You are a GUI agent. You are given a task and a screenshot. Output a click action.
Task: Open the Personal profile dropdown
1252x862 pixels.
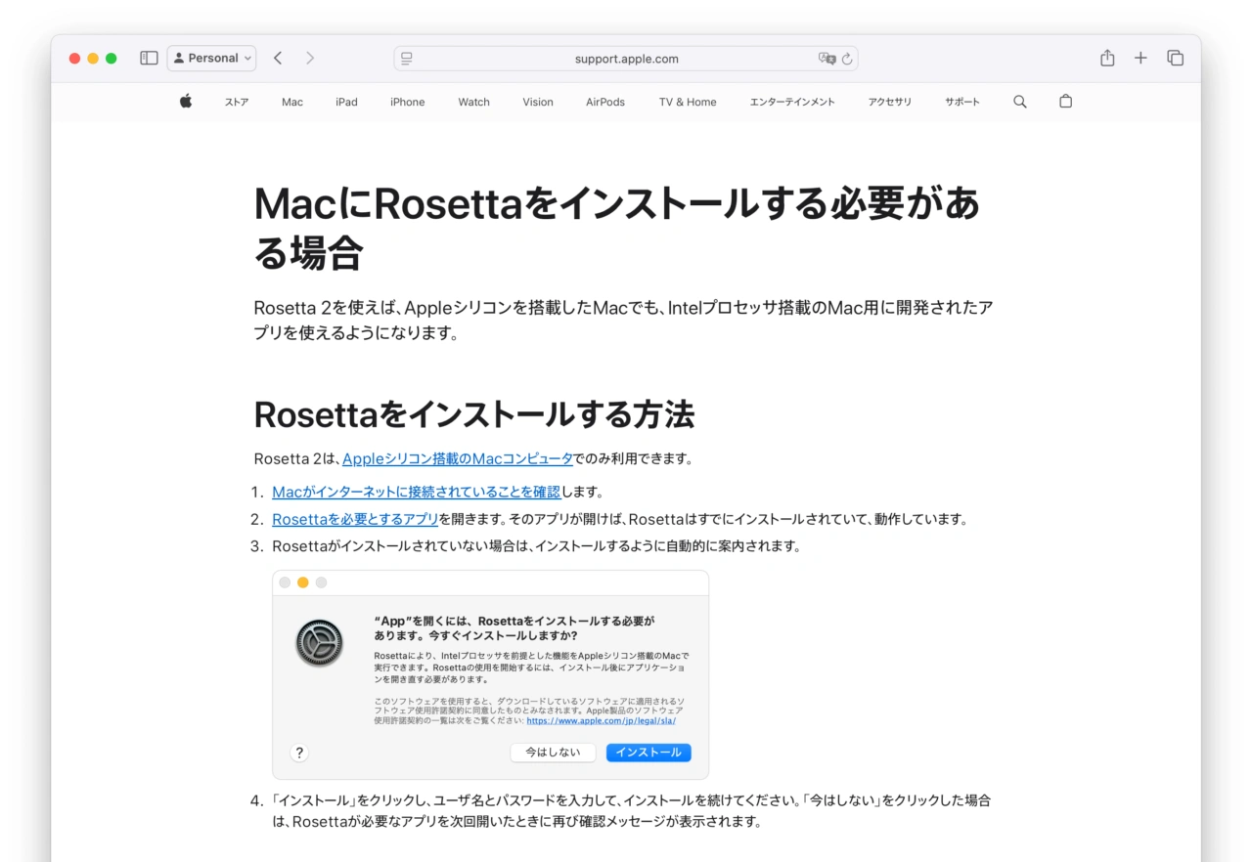click(211, 59)
